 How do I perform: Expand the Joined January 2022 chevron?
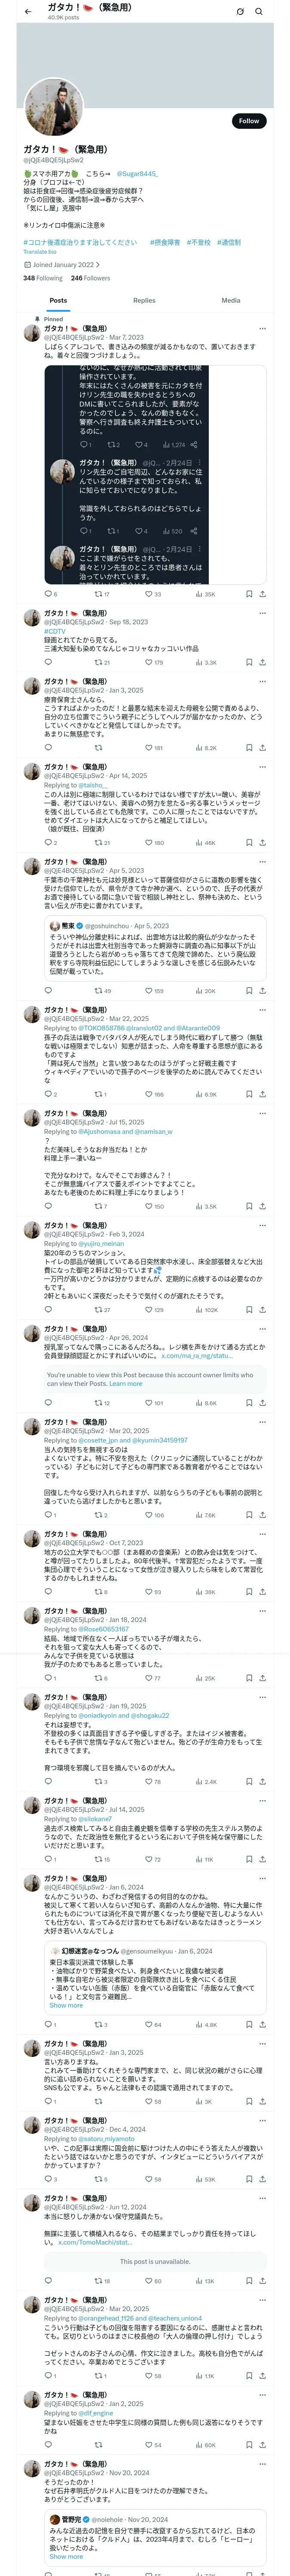(98, 265)
